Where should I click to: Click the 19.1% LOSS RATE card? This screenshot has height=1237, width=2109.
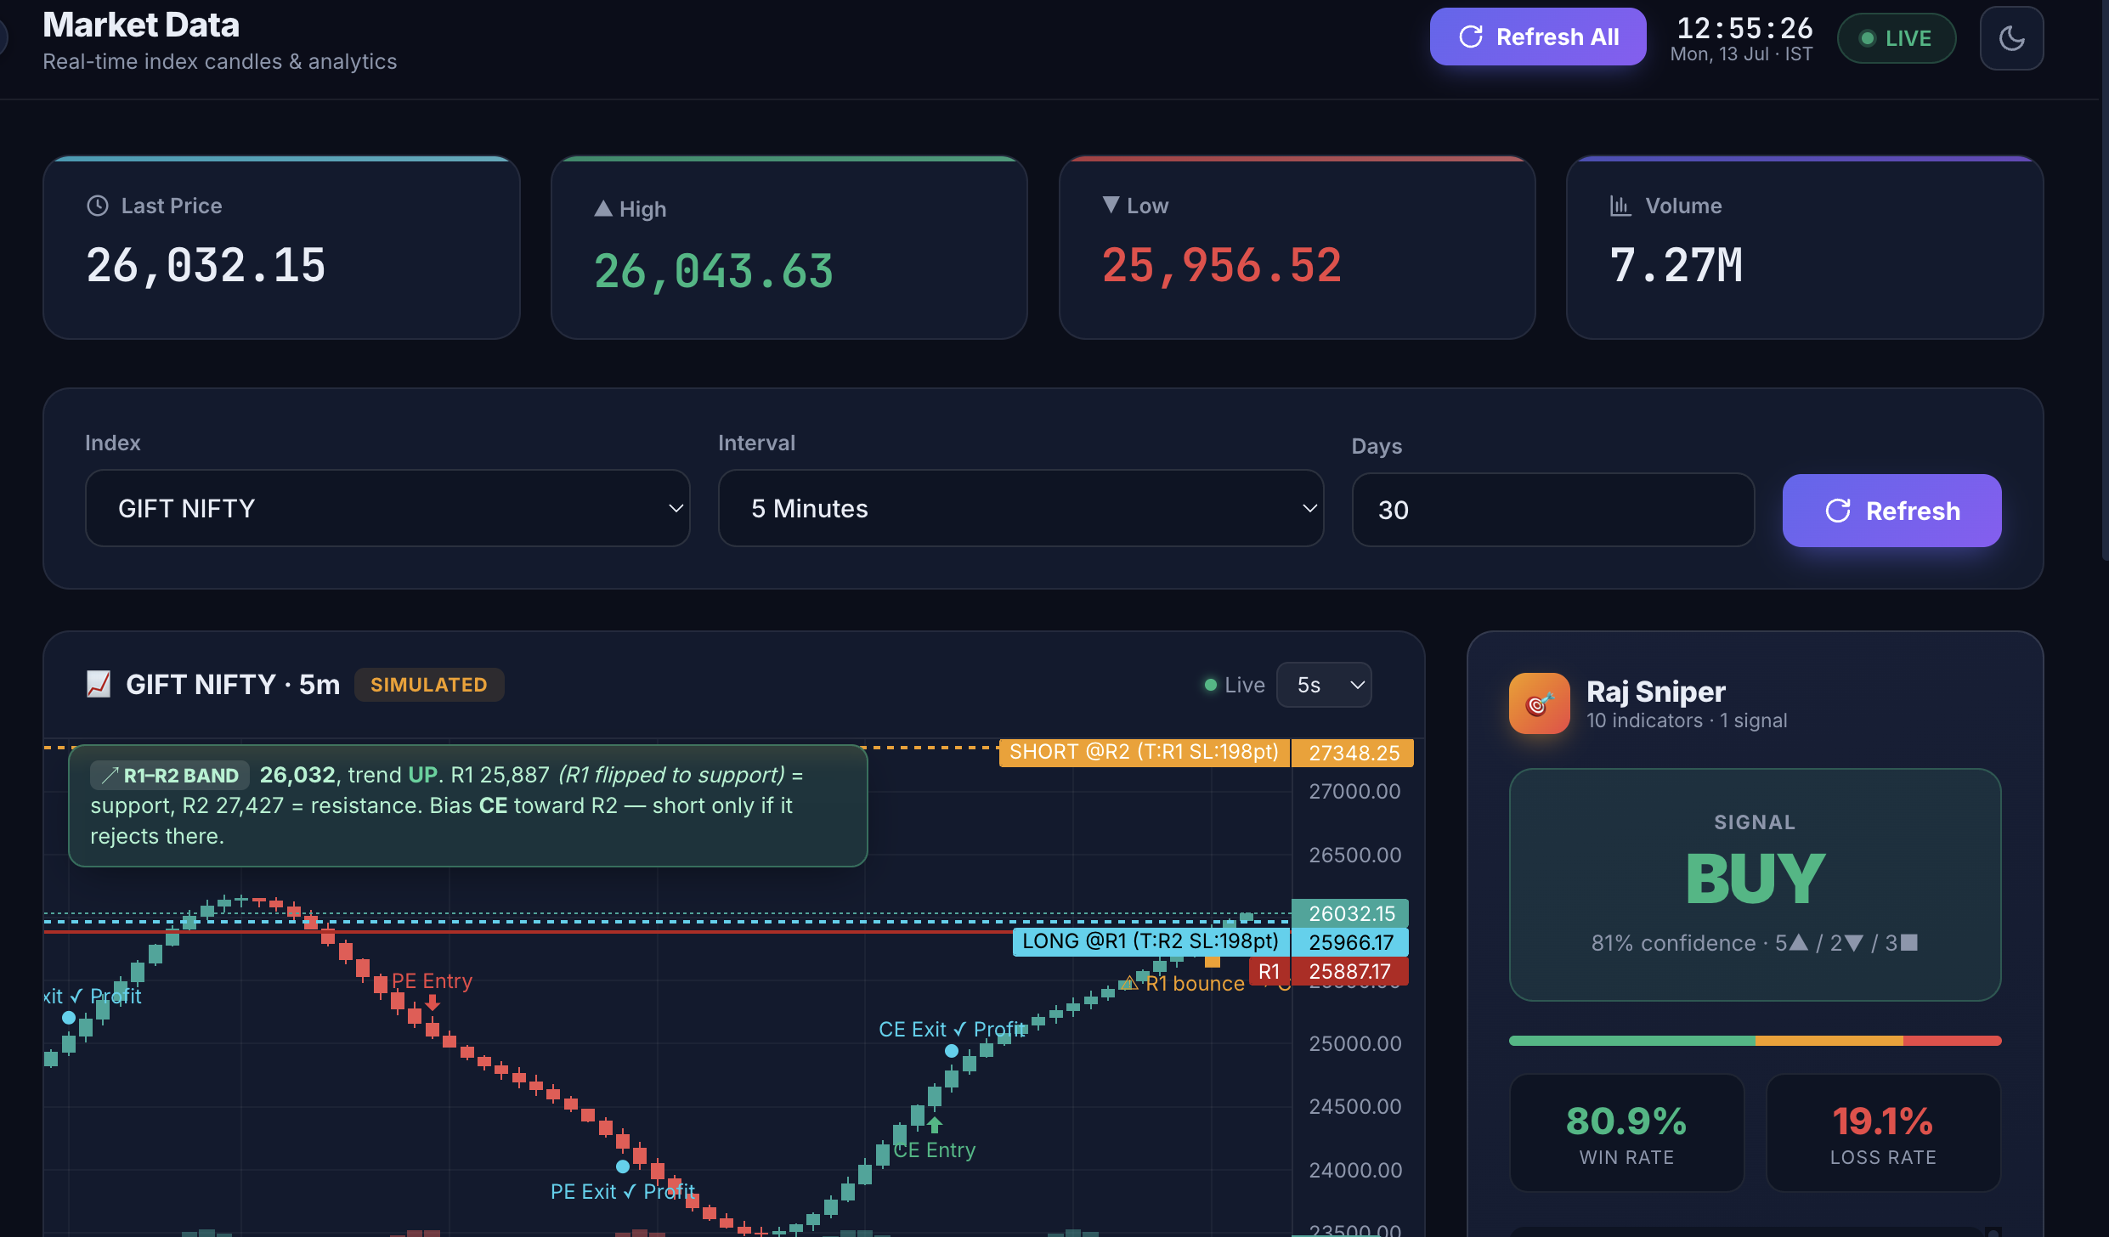point(1883,1133)
